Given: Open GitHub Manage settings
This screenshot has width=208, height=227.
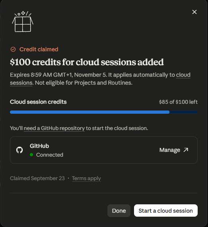Looking at the screenshot, I should pyautogui.click(x=174, y=150).
